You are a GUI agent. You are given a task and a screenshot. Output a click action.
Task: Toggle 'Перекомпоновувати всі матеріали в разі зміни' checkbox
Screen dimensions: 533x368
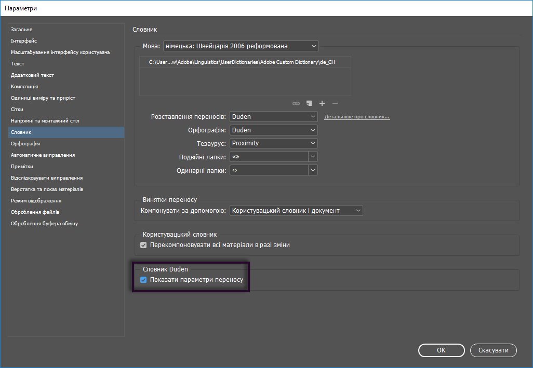pos(143,245)
